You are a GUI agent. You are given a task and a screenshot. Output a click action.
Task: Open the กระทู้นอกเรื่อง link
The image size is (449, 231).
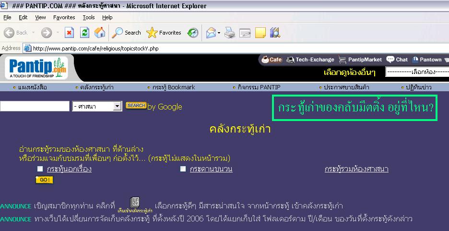click(x=69, y=169)
